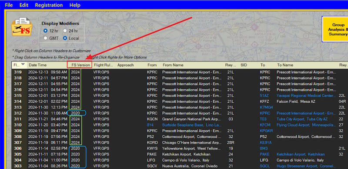Image resolution: width=348 pixels, height=169 pixels.
Task: Select flight number 309
Action: coord(18,131)
